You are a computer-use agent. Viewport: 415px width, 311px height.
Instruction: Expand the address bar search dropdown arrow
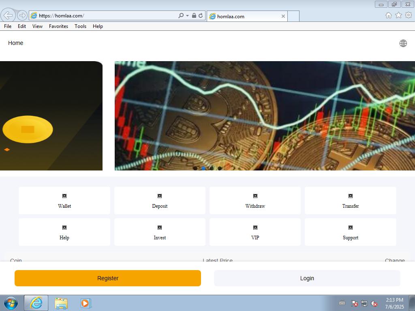coord(187,16)
